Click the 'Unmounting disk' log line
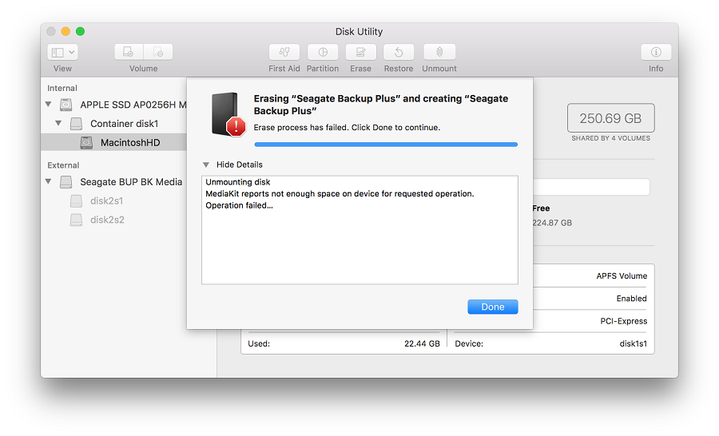This screenshot has height=436, width=719. point(237,182)
